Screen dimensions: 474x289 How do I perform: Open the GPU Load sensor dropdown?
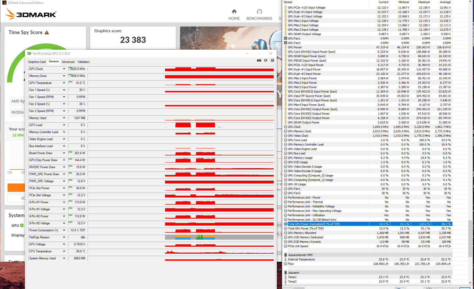(64, 125)
